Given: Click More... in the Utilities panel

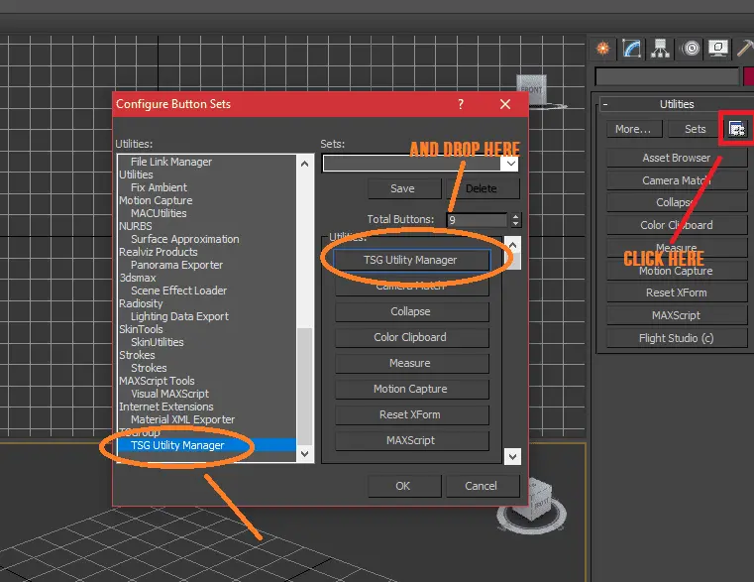Looking at the screenshot, I should click(633, 129).
